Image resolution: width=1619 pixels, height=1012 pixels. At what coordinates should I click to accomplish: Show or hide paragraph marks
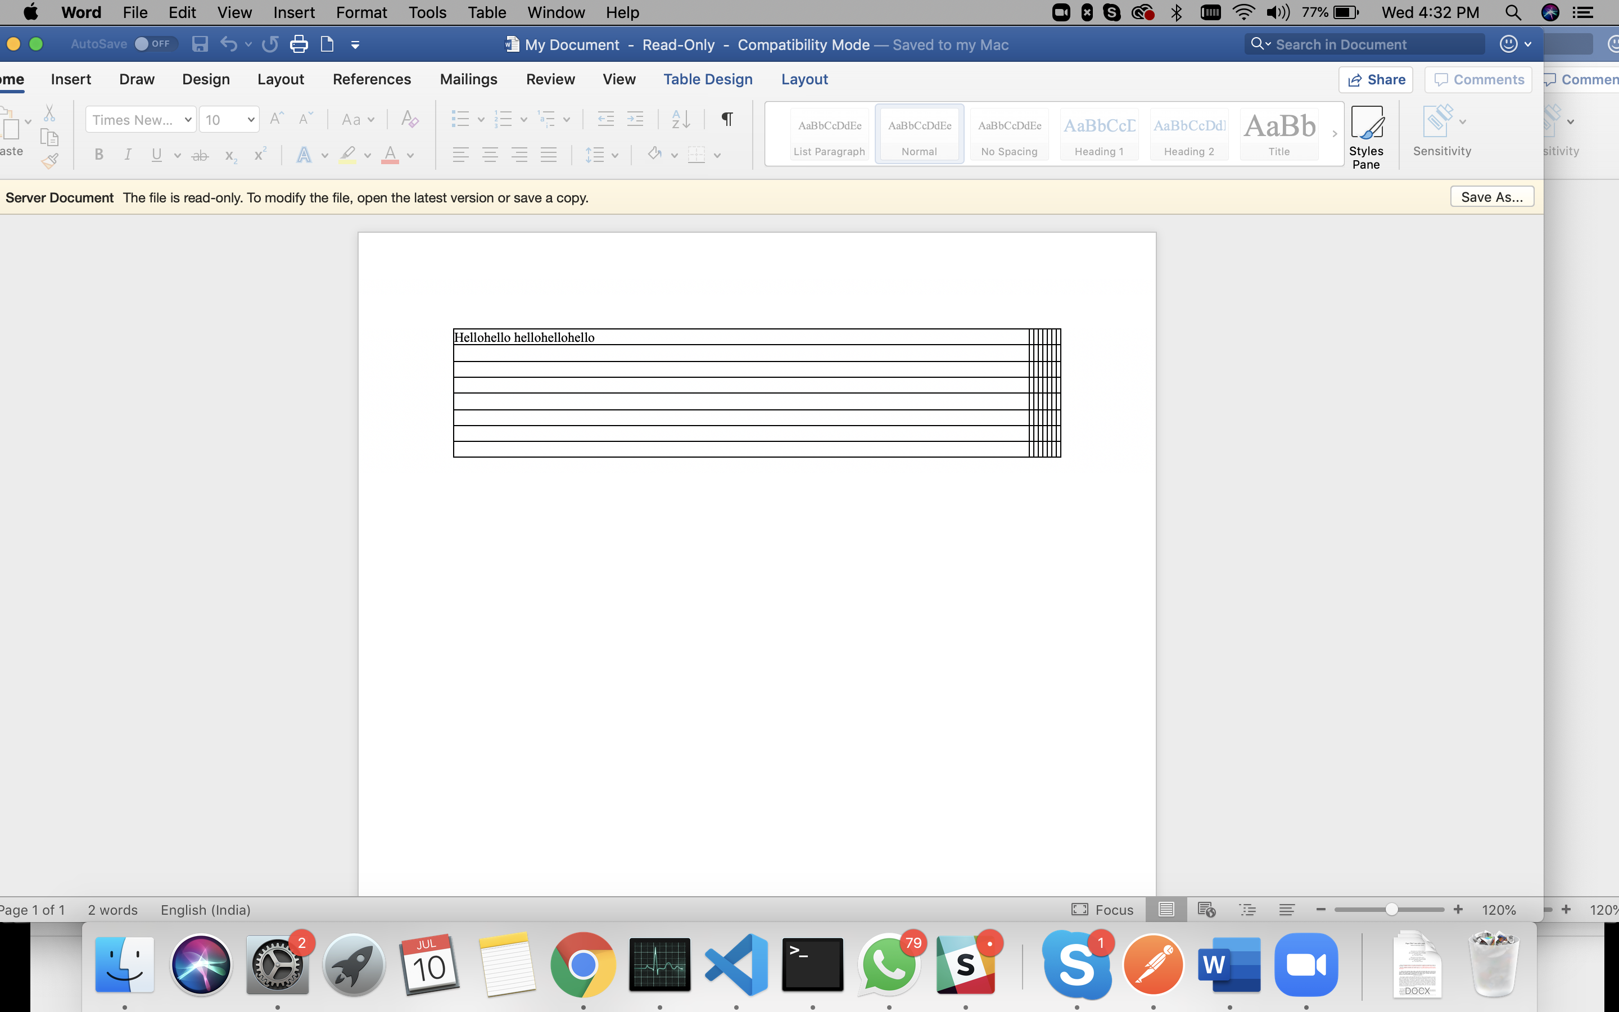(727, 119)
